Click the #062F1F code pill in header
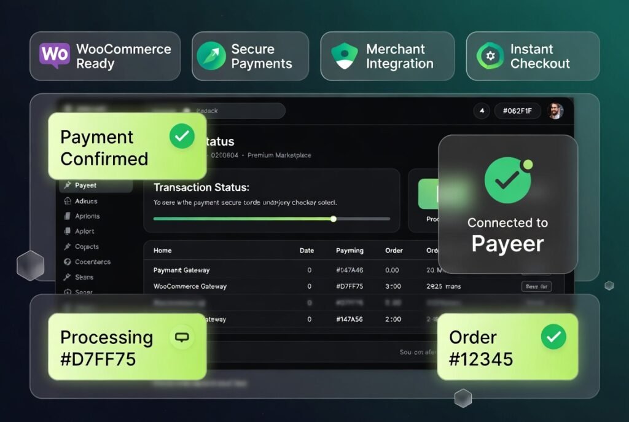 pyautogui.click(x=517, y=111)
